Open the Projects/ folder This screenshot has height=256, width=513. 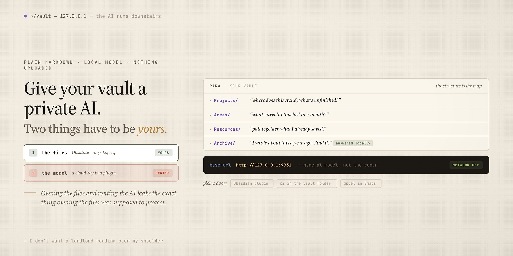[226, 100]
